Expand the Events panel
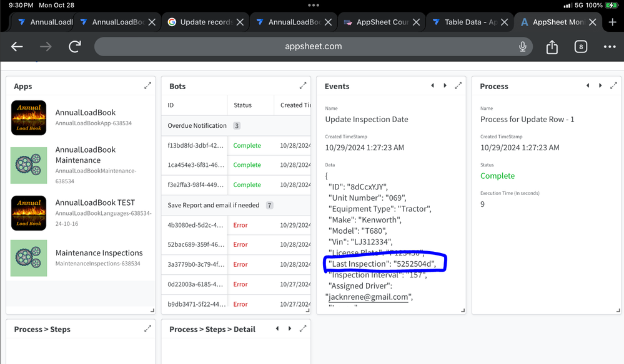 click(x=458, y=86)
